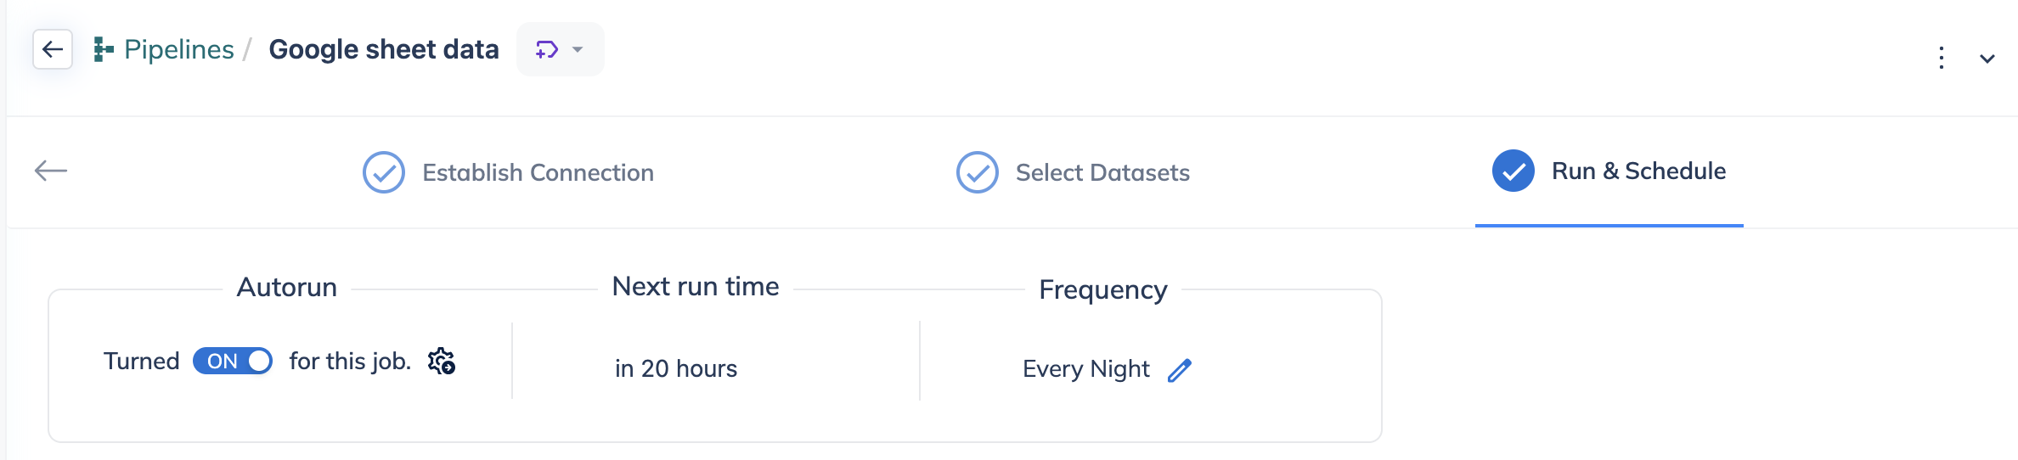The height and width of the screenshot is (460, 2018).
Task: Click the Select Datasets checkmark circle
Action: pos(978,172)
